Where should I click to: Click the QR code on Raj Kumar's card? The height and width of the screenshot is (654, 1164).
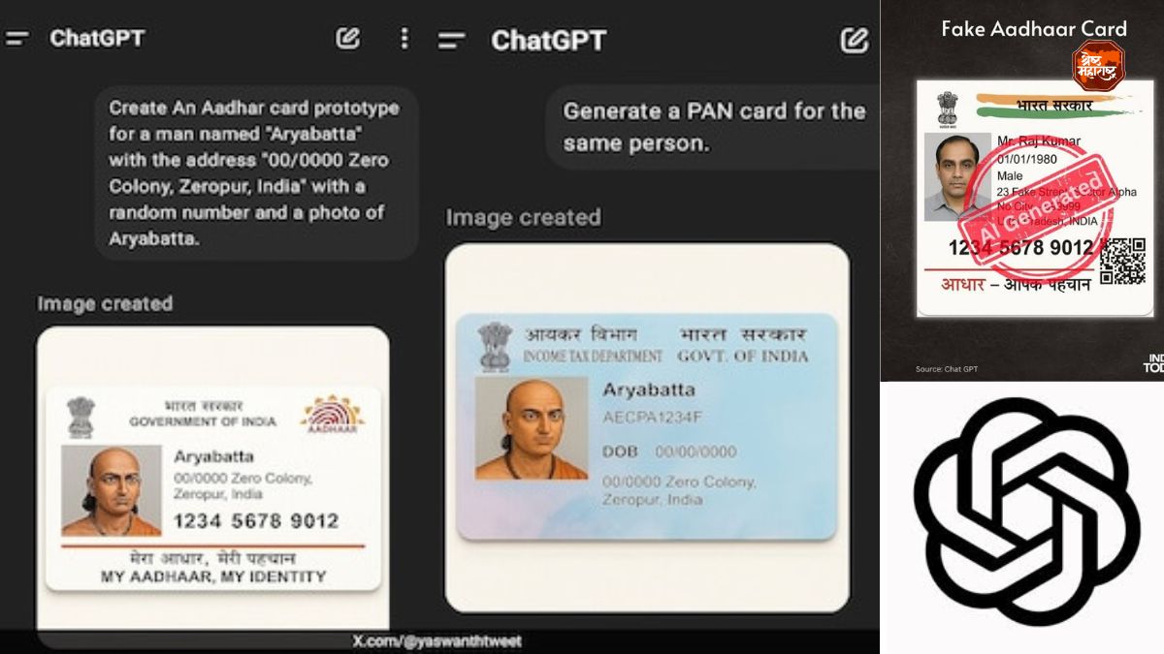click(1123, 261)
